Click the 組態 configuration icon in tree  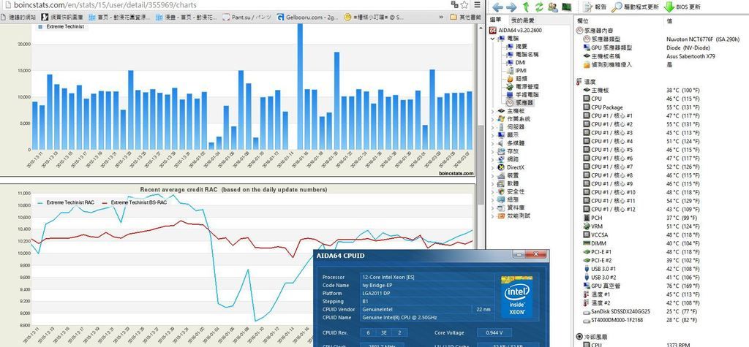click(501, 199)
